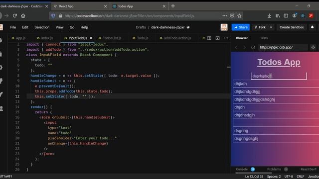The image size is (319, 179).
Task: Go to Firefox home page icon
Action: 23,15
